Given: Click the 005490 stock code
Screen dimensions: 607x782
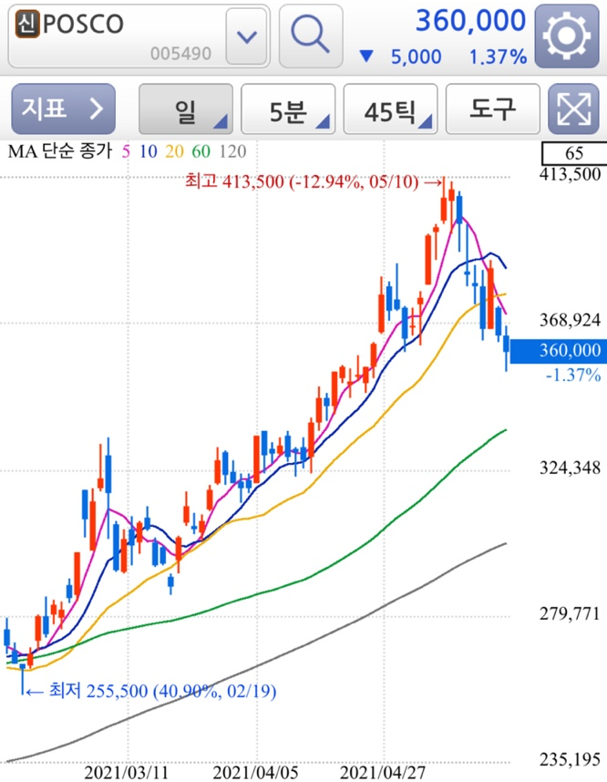Looking at the screenshot, I should [180, 54].
